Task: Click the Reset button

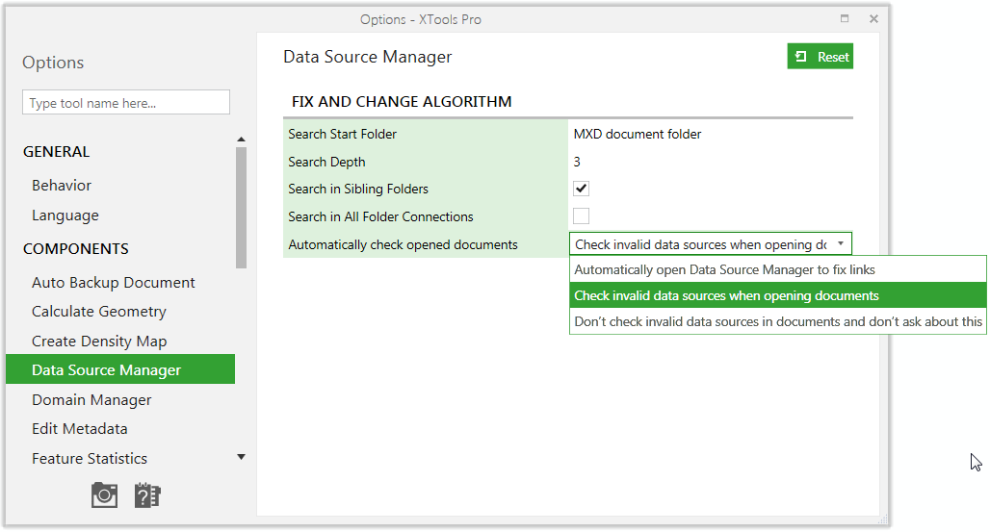Action: click(820, 56)
